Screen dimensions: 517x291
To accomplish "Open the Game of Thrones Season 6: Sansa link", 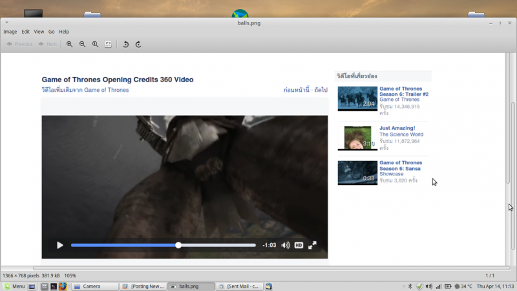I will pyautogui.click(x=401, y=166).
